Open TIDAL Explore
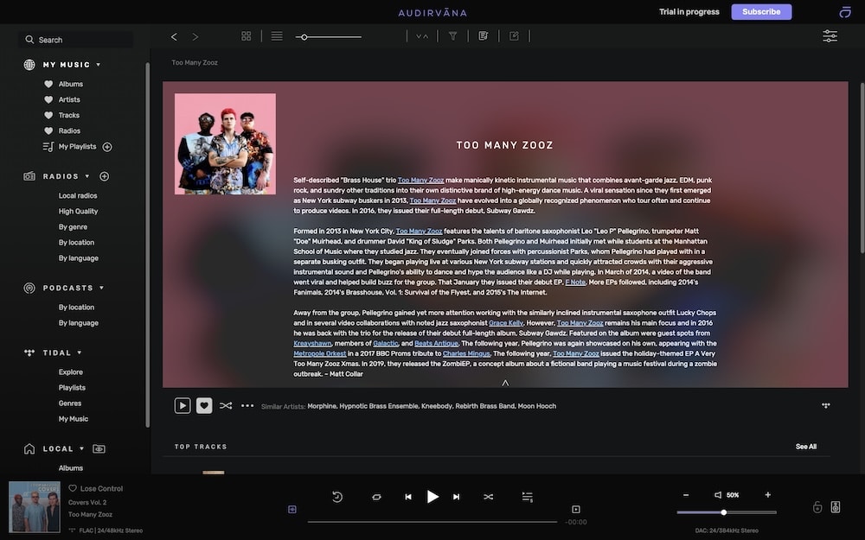Image resolution: width=865 pixels, height=540 pixels. [71, 372]
